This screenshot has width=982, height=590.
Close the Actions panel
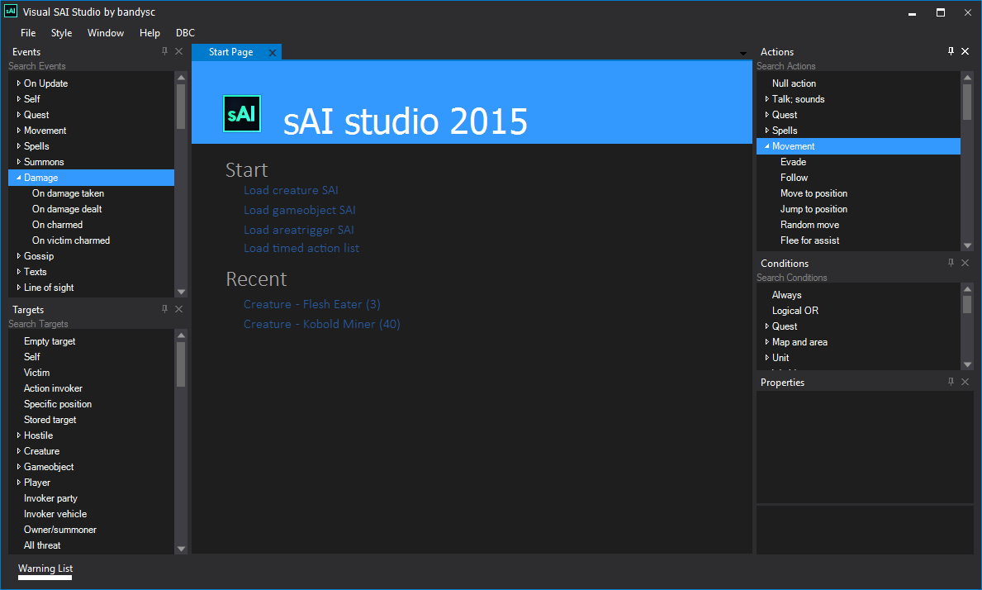pos(965,51)
